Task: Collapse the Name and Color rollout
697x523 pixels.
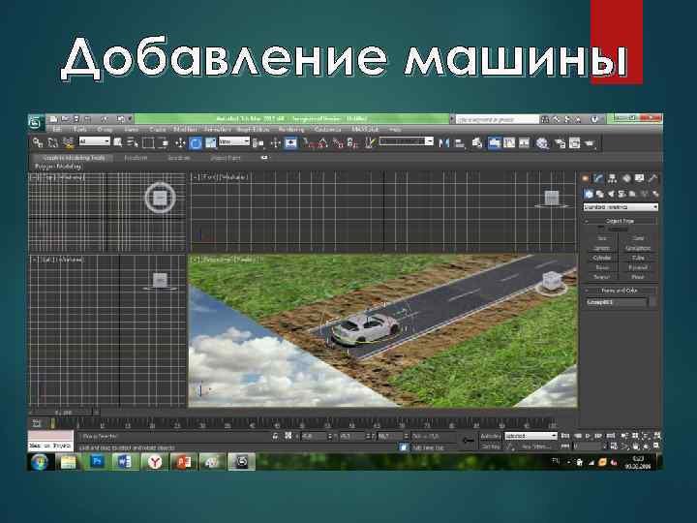Action: pyautogui.click(x=621, y=291)
